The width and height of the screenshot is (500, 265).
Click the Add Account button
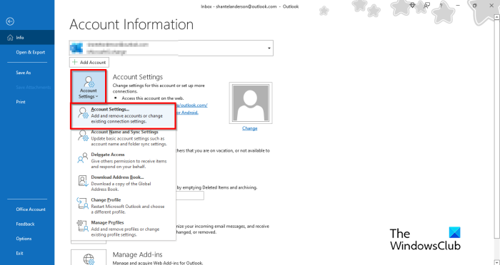click(x=89, y=63)
